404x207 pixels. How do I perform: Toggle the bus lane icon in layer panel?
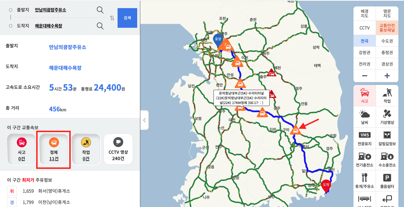click(x=365, y=199)
